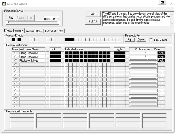
Task: Click last note square in first String Ensemble row
Action: pos(108,53)
